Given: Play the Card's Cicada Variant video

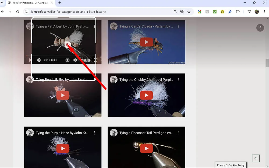Looking at the screenshot, I should coord(146,42).
